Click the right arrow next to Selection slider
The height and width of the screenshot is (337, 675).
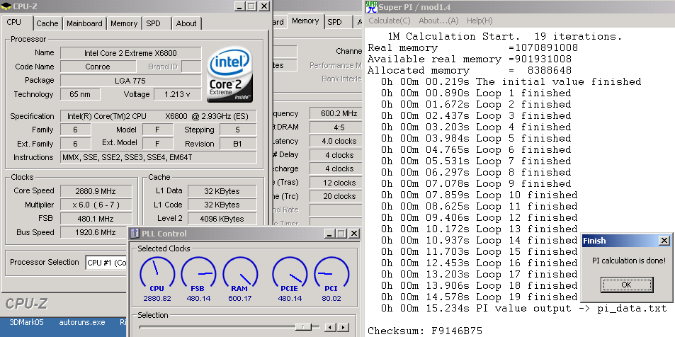click(x=343, y=328)
